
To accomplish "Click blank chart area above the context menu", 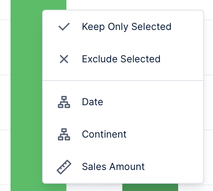I will [x=136, y=5].
